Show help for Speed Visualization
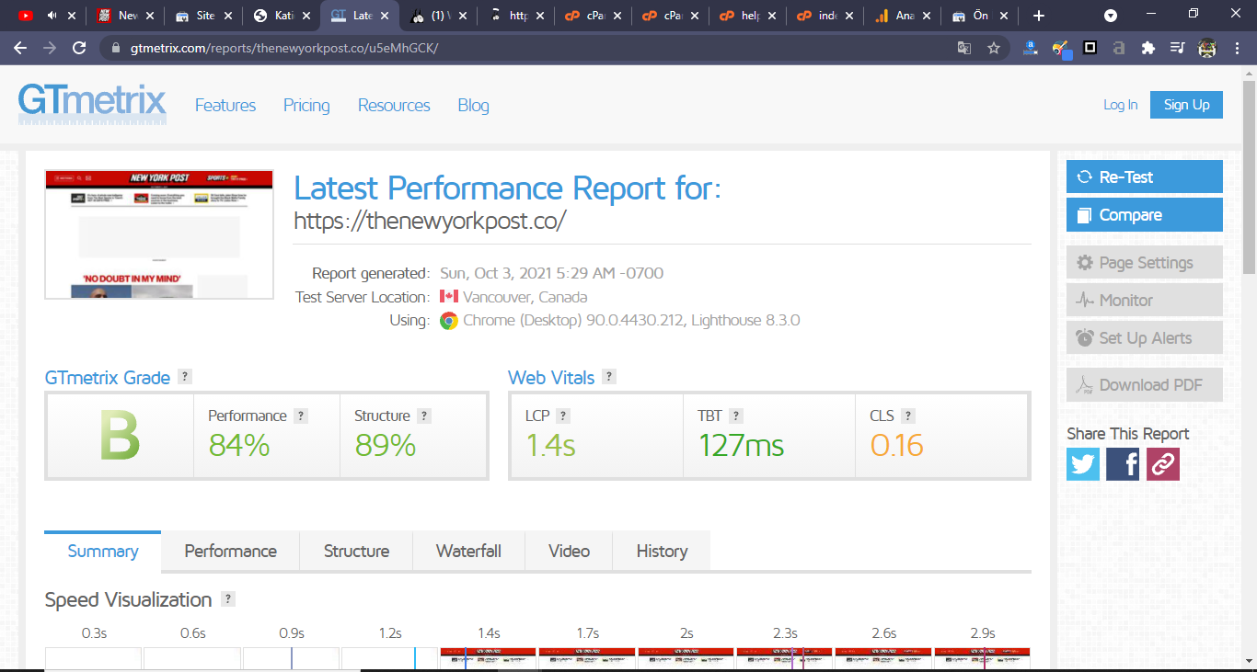The height and width of the screenshot is (672, 1257). (228, 599)
